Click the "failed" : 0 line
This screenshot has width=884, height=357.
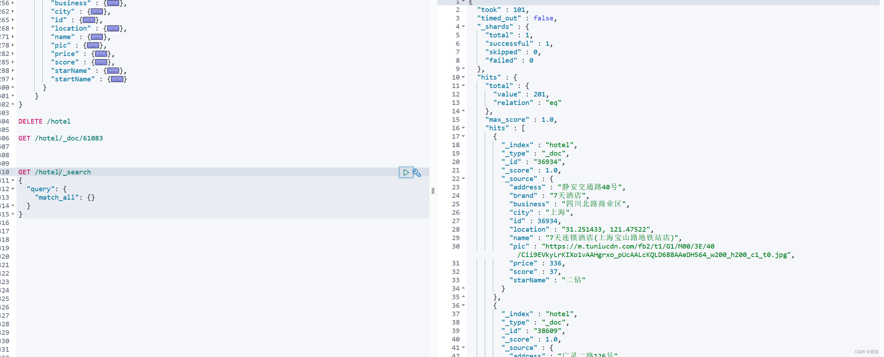tap(509, 61)
